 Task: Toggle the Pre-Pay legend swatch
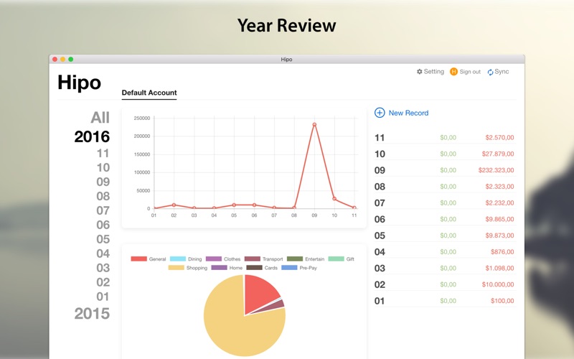click(289, 268)
